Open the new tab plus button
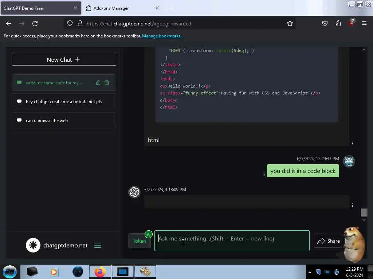373x279 pixels. click(171, 8)
